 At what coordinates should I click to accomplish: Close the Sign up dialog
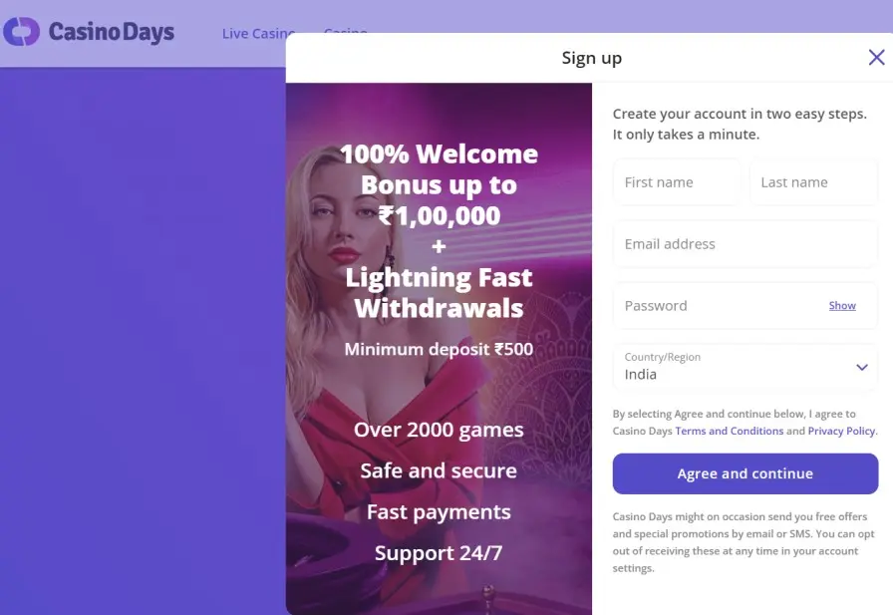[876, 58]
